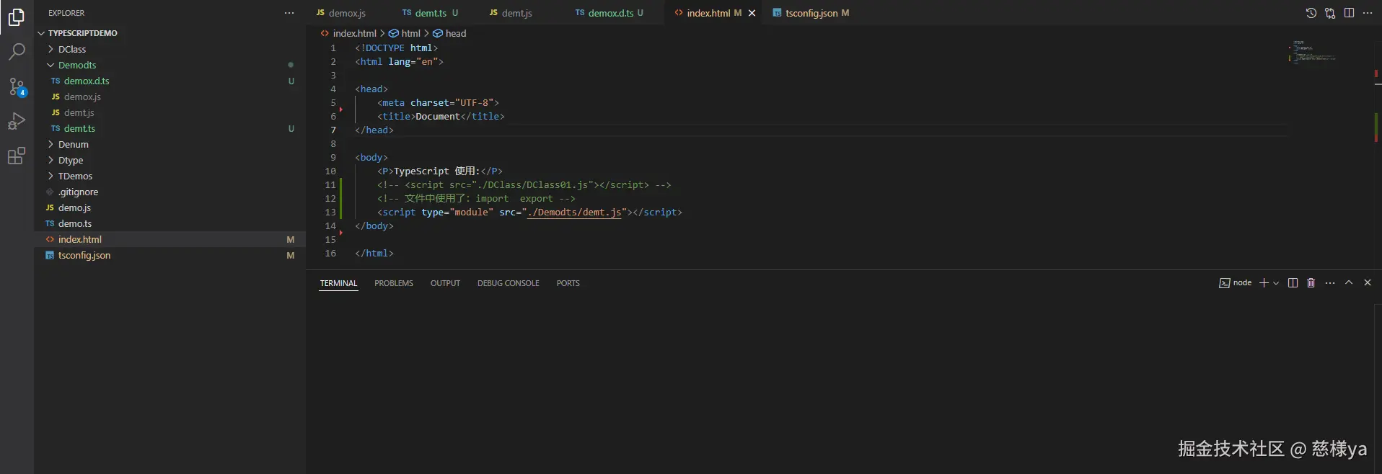The width and height of the screenshot is (1382, 474).
Task: Click index.html breadcrumb segment
Action: [348, 33]
